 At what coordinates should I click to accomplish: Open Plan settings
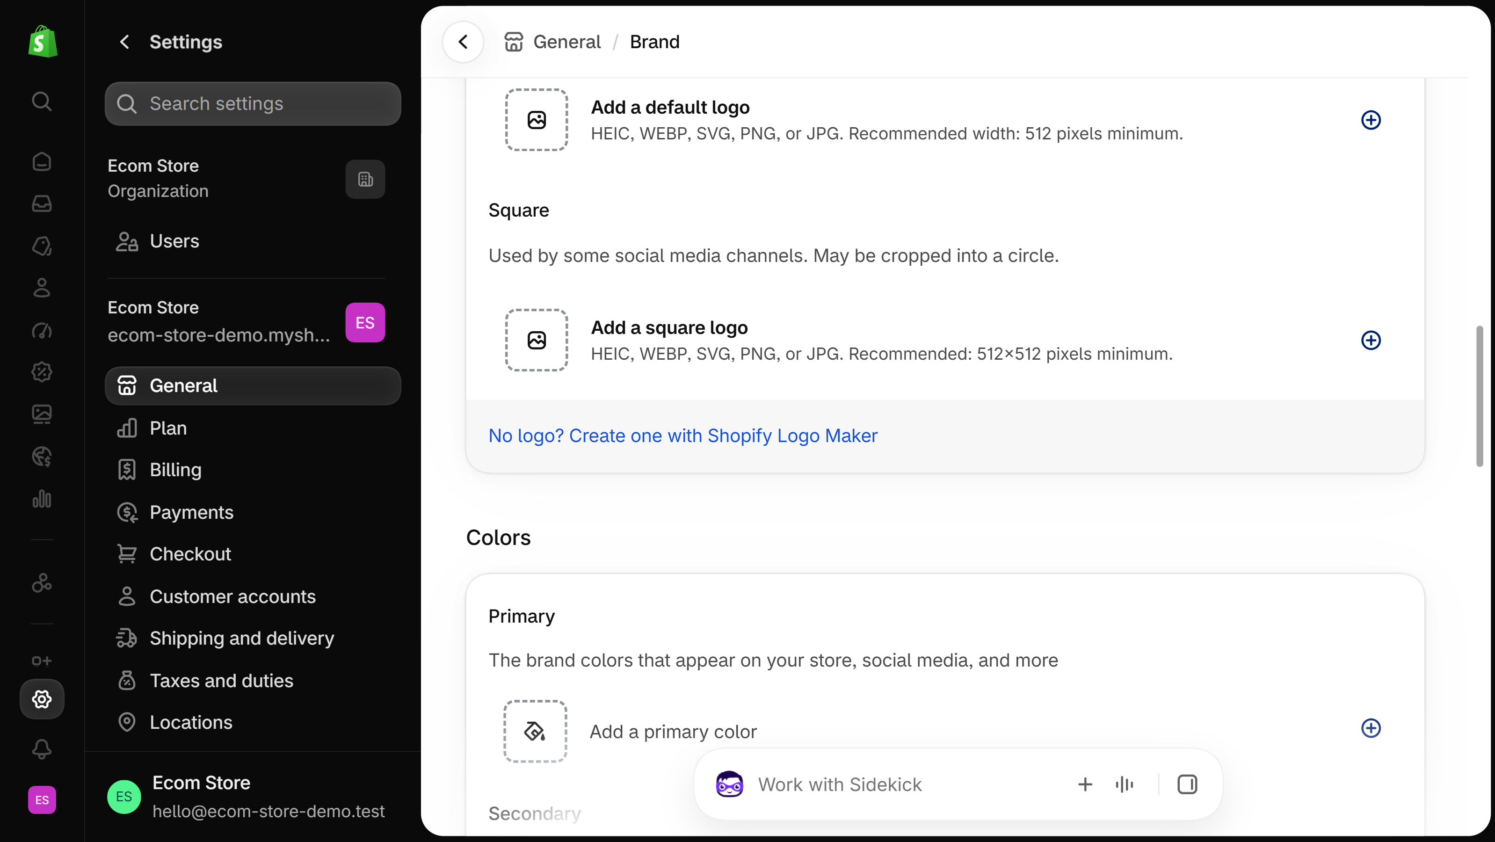click(x=253, y=428)
